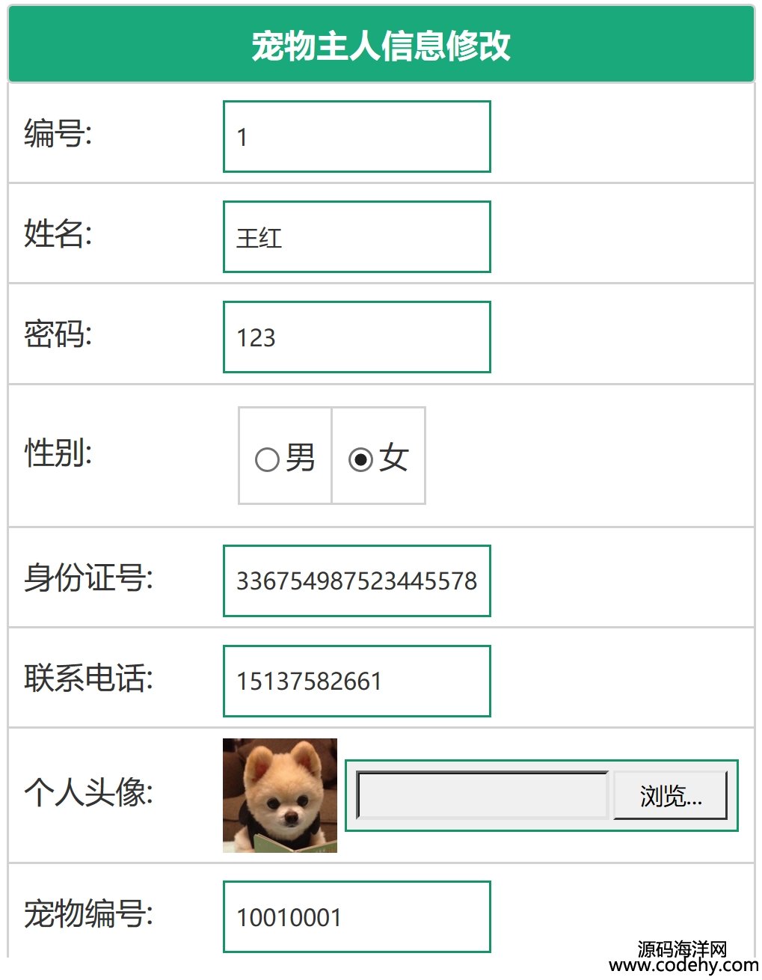Click the 姓名 label text

[x=58, y=234]
